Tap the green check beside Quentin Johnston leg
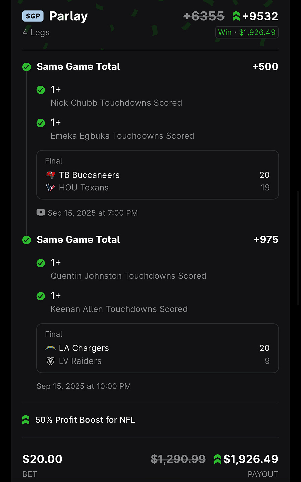This screenshot has height=482, width=301. (x=41, y=263)
